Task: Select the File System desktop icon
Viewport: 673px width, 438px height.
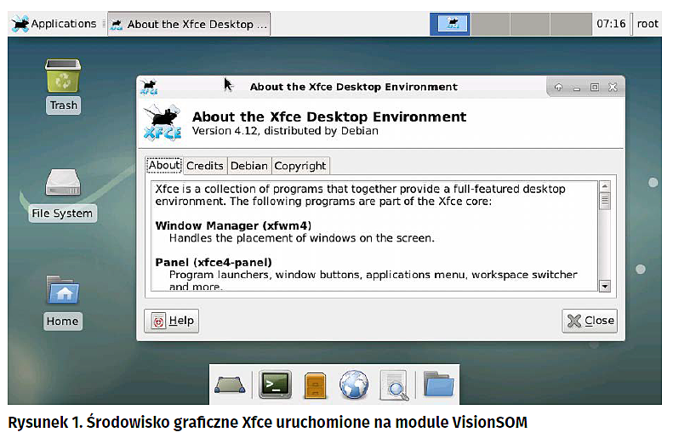Action: tap(63, 192)
